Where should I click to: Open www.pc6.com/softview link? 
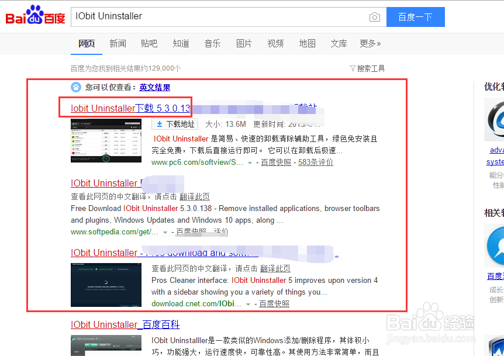197,163
